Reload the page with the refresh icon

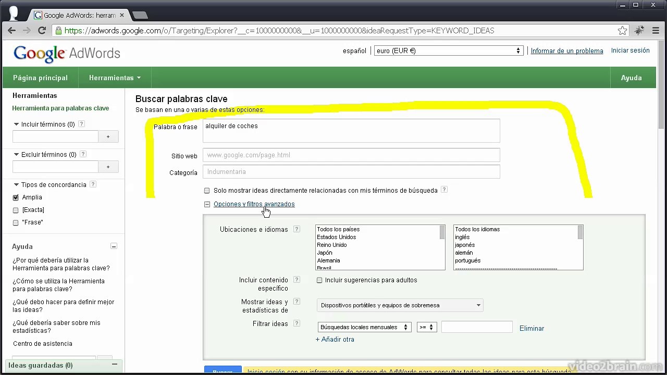tap(42, 31)
